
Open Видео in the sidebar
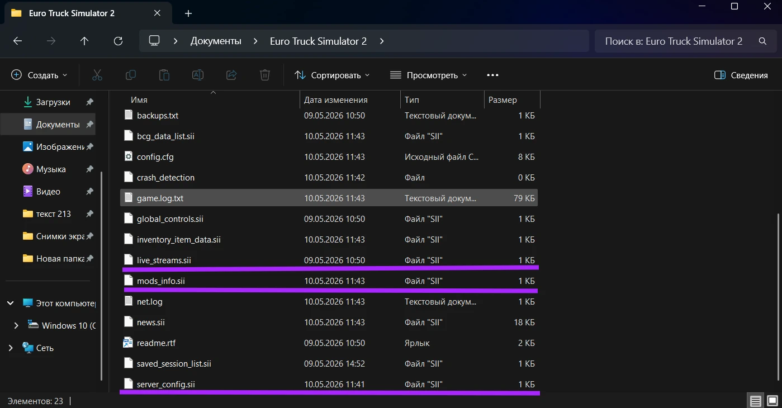click(49, 191)
